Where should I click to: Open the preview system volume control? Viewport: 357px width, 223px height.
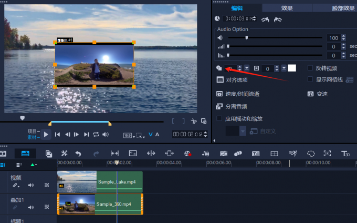[106, 135]
